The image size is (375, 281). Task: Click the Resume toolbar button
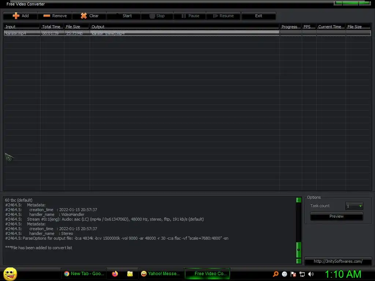click(223, 16)
